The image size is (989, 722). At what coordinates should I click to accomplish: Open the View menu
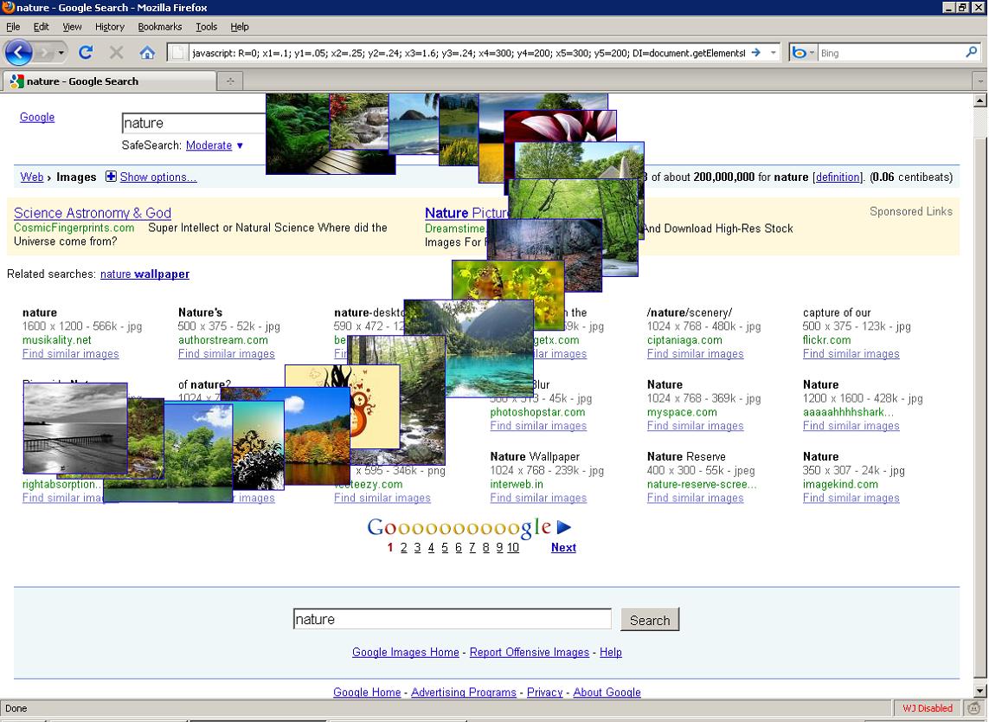coord(72,27)
